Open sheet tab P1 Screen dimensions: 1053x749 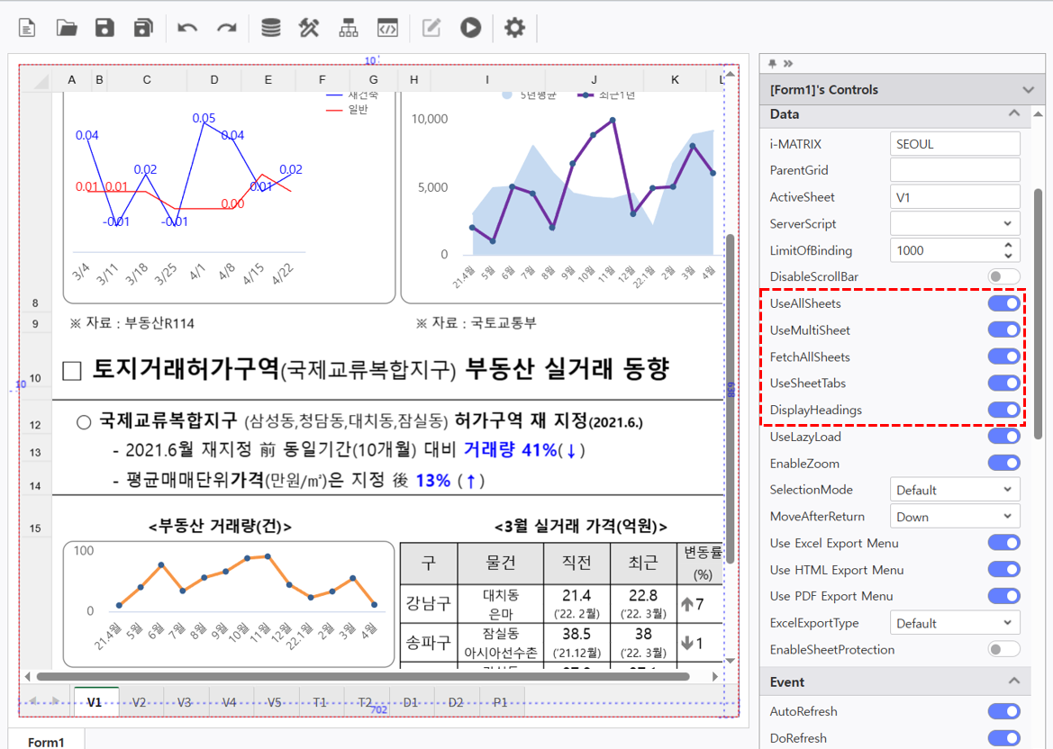pos(500,702)
